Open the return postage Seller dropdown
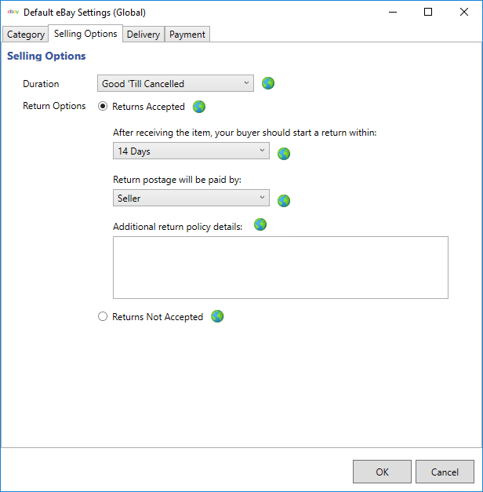The height and width of the screenshot is (492, 483). 191,198
